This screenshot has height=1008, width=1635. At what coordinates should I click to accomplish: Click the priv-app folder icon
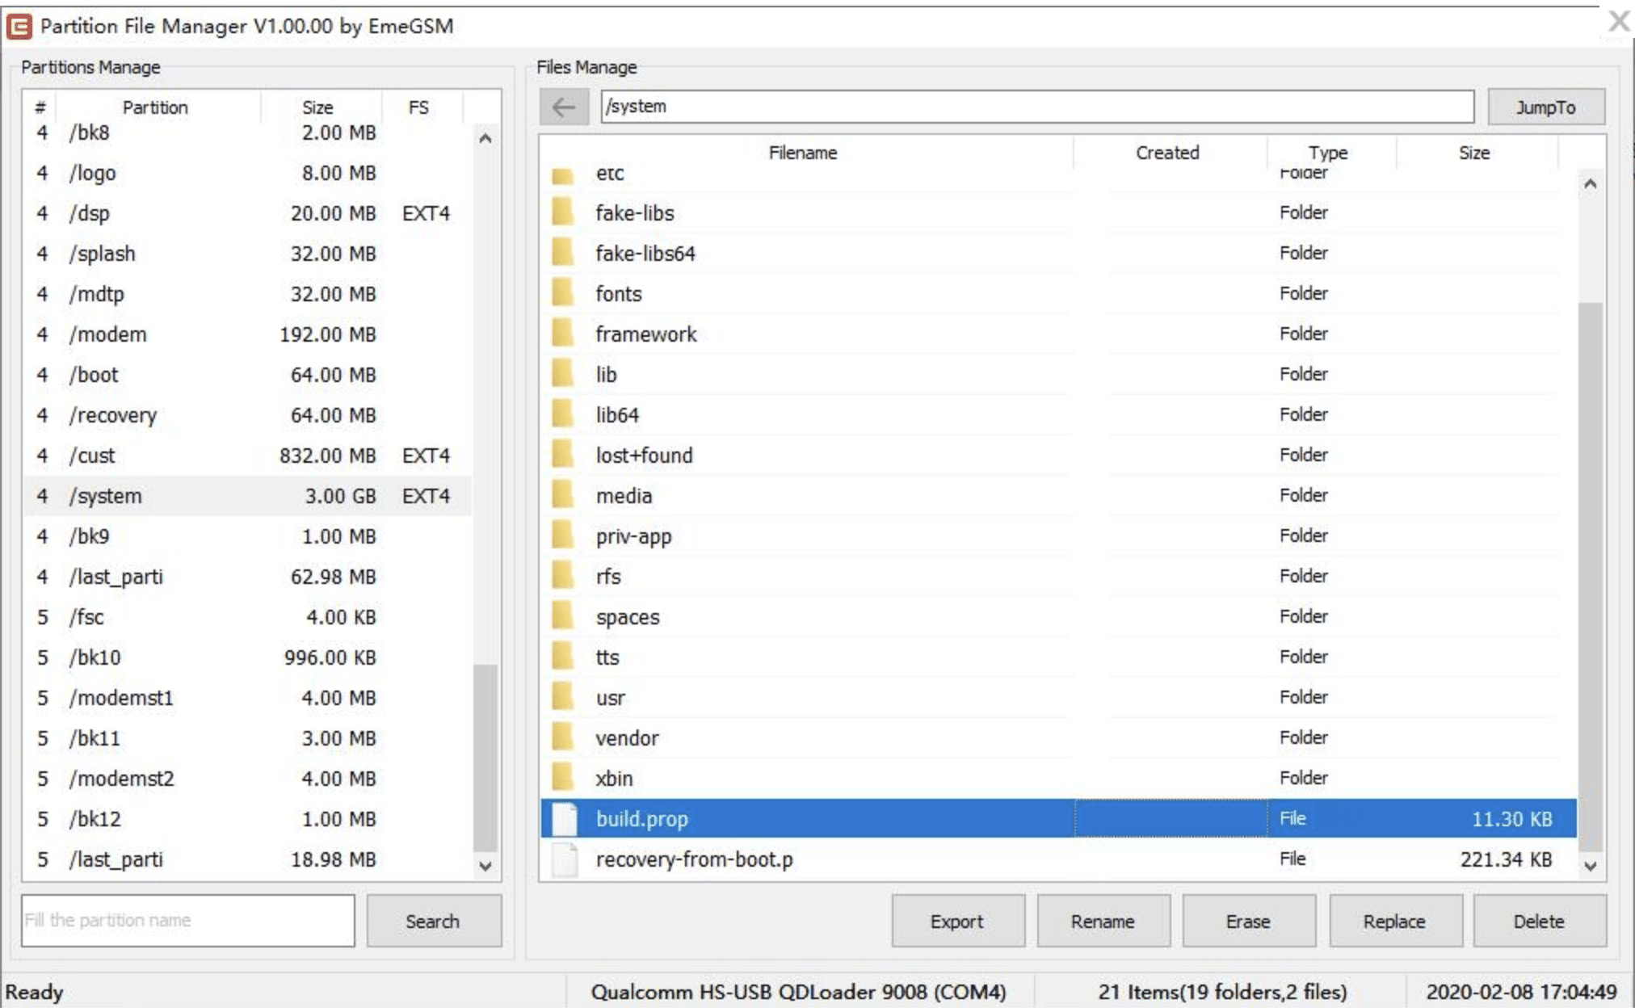[563, 535]
